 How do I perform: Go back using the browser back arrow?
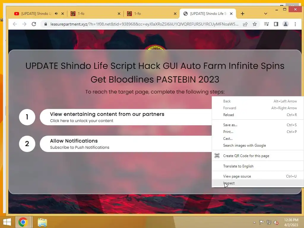pyautogui.click(x=15, y=24)
